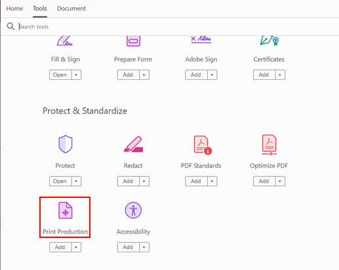Click the search magnifier icon
This screenshot has height=270, width=339.
(10, 26)
